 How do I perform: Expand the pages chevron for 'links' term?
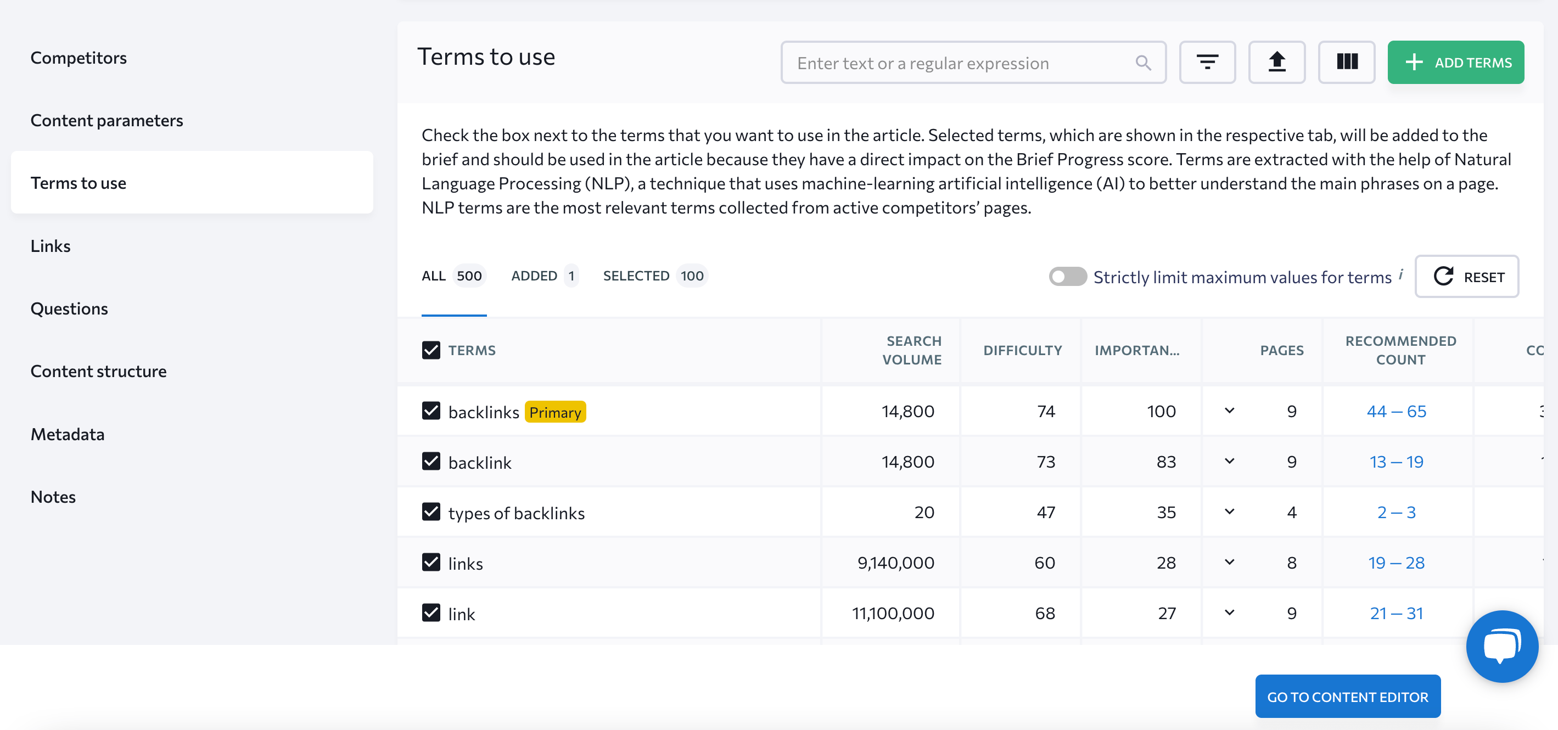pyautogui.click(x=1230, y=562)
